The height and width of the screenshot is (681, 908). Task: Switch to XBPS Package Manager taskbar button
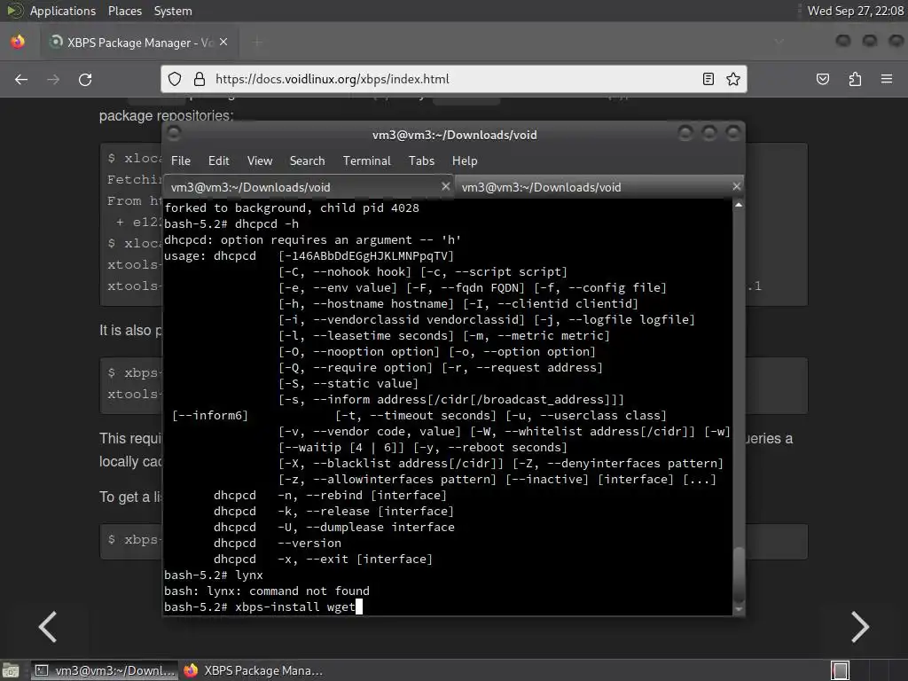(254, 670)
